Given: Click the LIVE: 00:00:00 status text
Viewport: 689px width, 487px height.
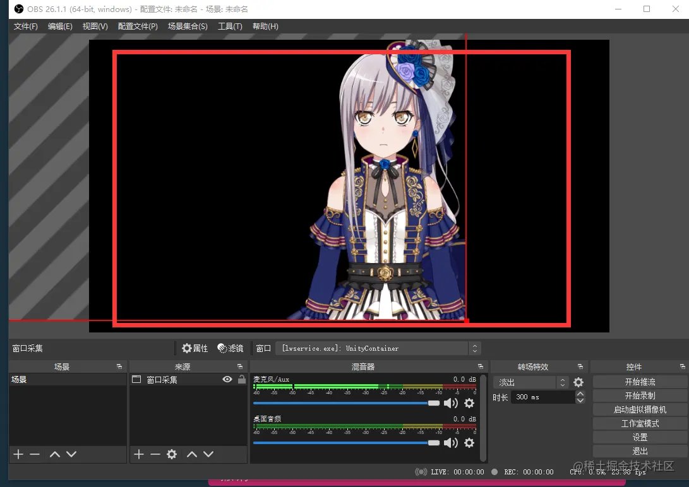Looking at the screenshot, I should pyautogui.click(x=457, y=472).
